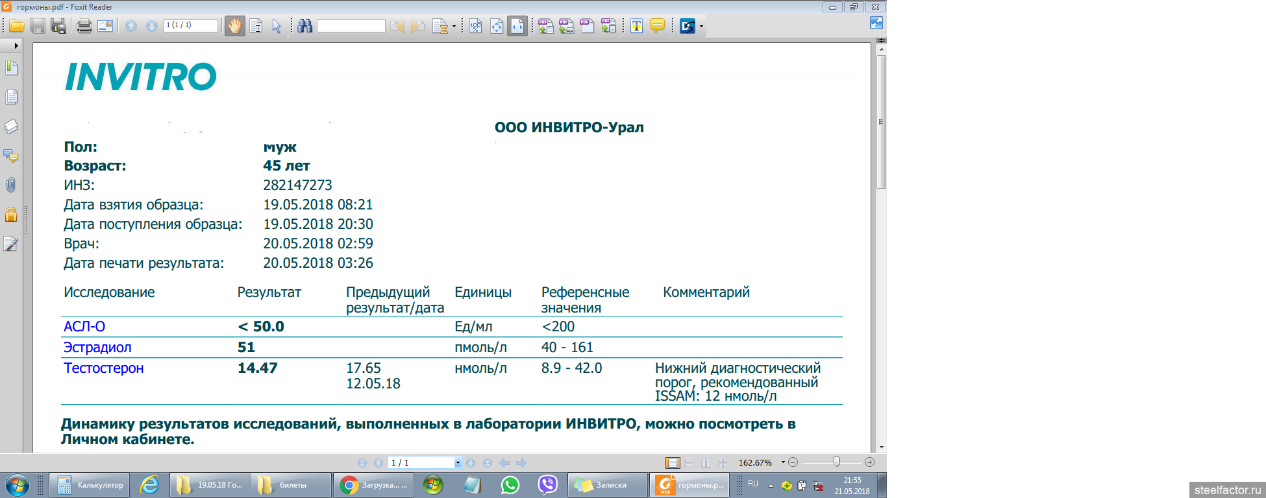Click the zoom in plus button
Screen dimensions: 1266x498
[870, 462]
